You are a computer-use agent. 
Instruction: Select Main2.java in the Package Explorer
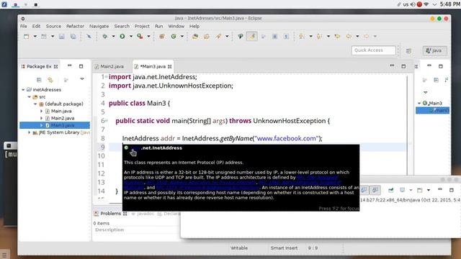tap(63, 118)
